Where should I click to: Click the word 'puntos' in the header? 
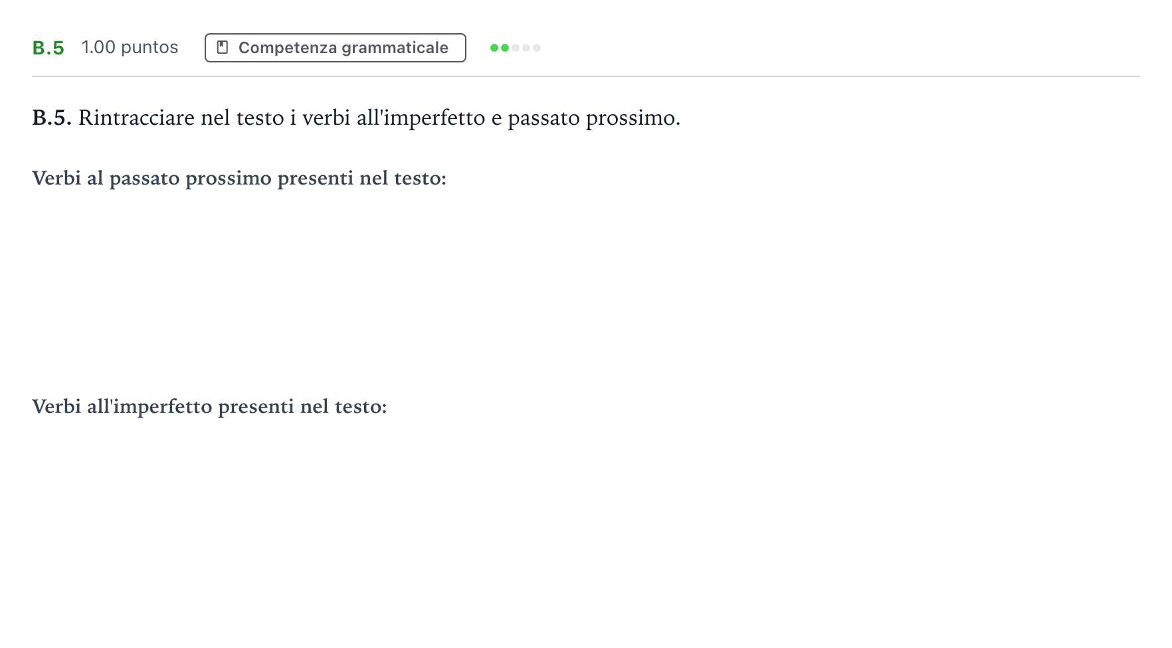149,48
